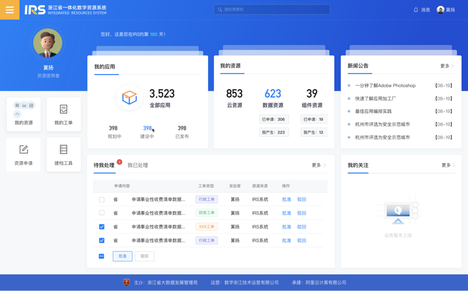Click the bulk 批准 approve button

(122, 256)
